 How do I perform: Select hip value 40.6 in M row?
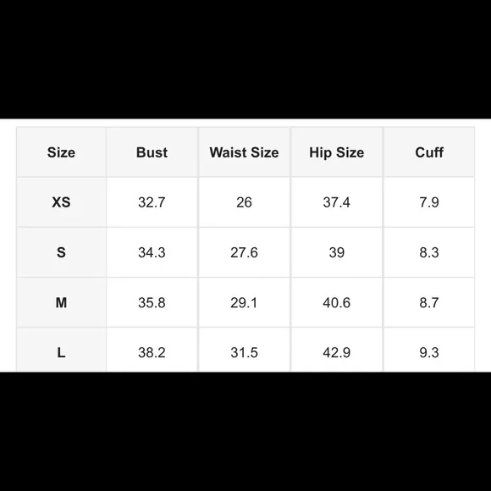(x=337, y=302)
